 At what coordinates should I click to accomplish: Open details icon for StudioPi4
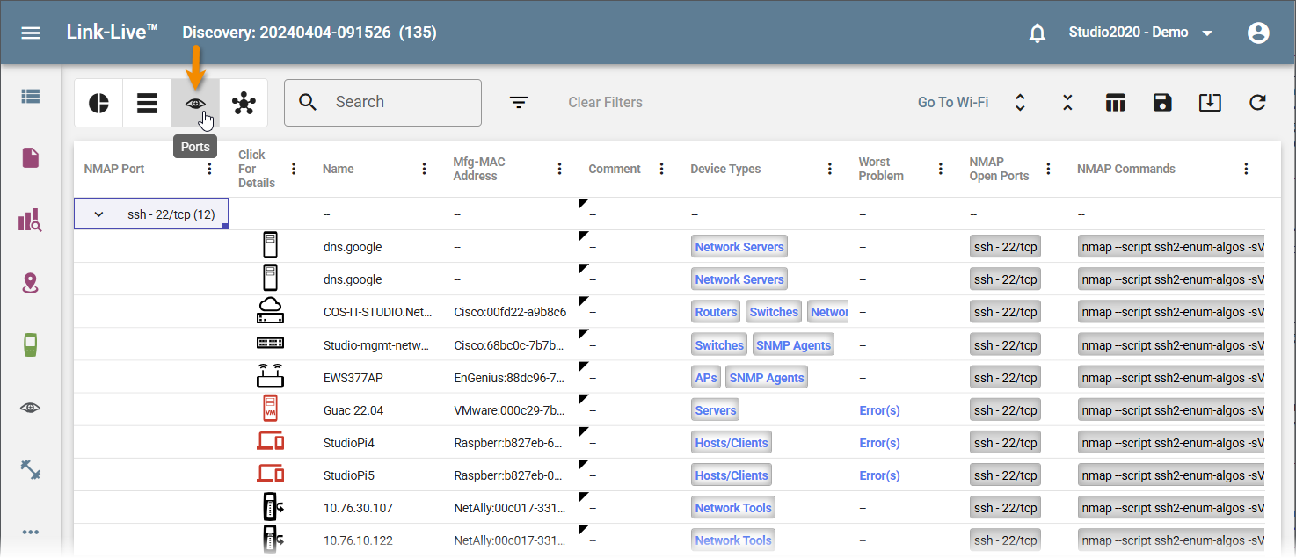(x=270, y=442)
